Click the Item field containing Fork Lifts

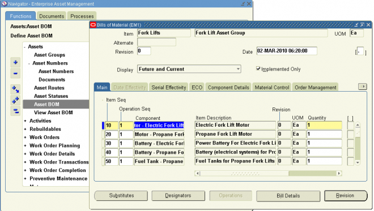[164, 33]
